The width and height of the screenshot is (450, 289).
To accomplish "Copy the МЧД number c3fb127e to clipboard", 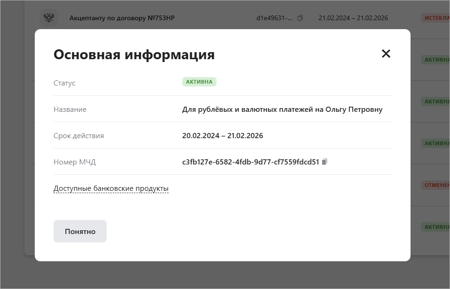I will pyautogui.click(x=325, y=162).
